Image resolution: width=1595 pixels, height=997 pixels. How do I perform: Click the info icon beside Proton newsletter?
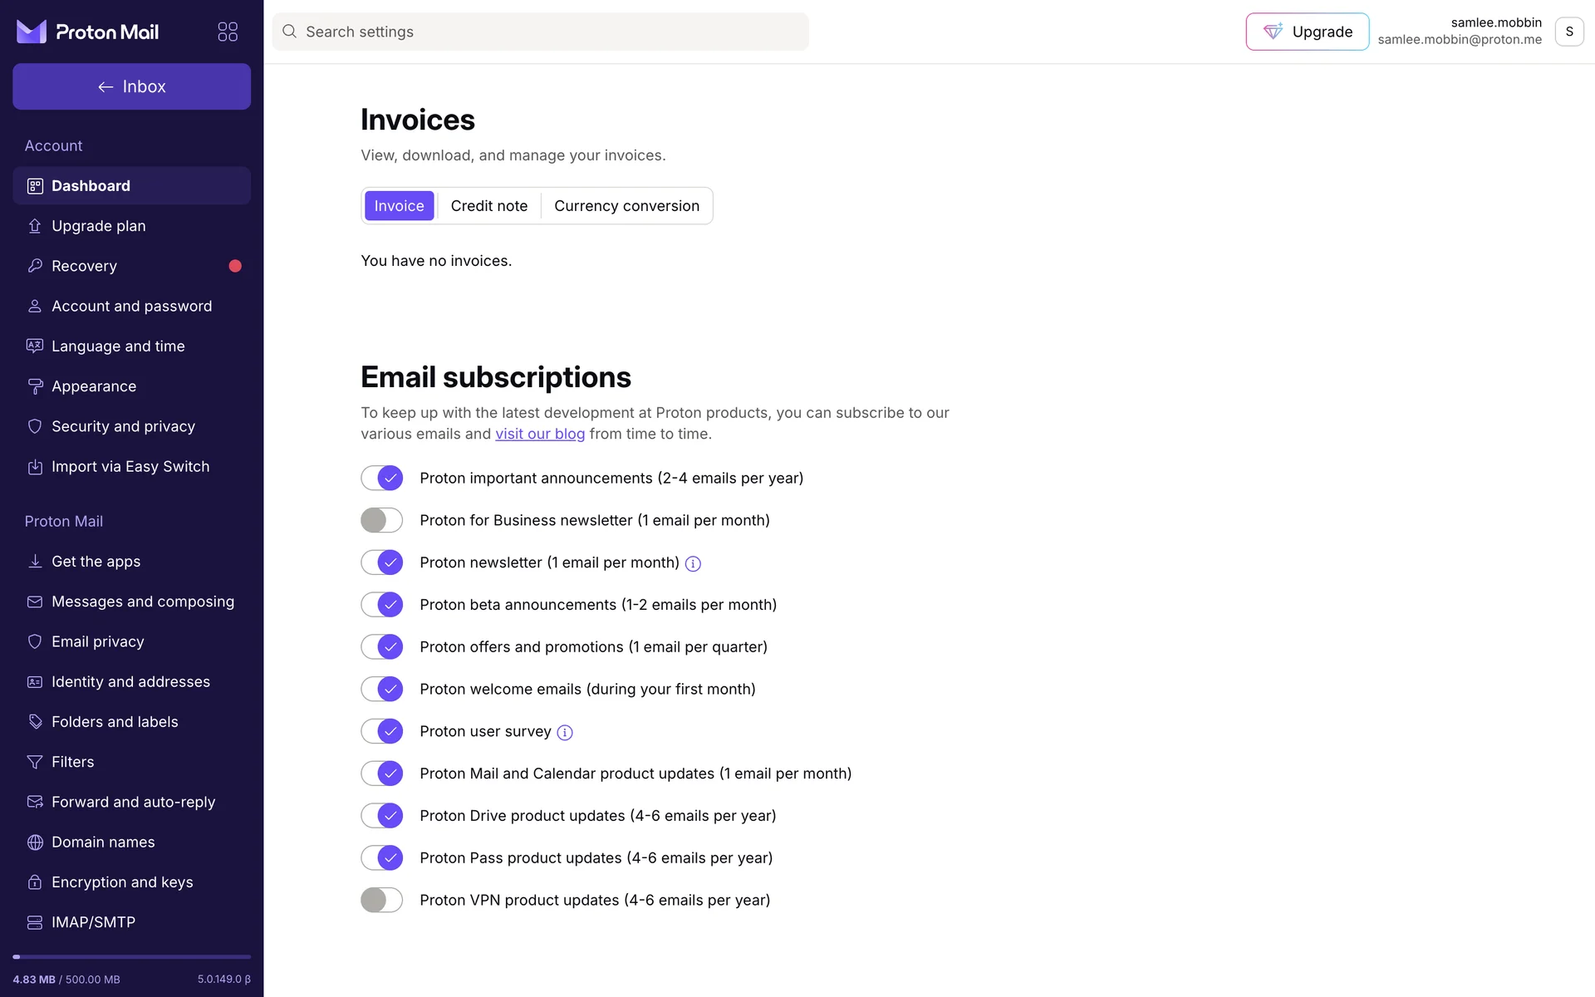(693, 564)
